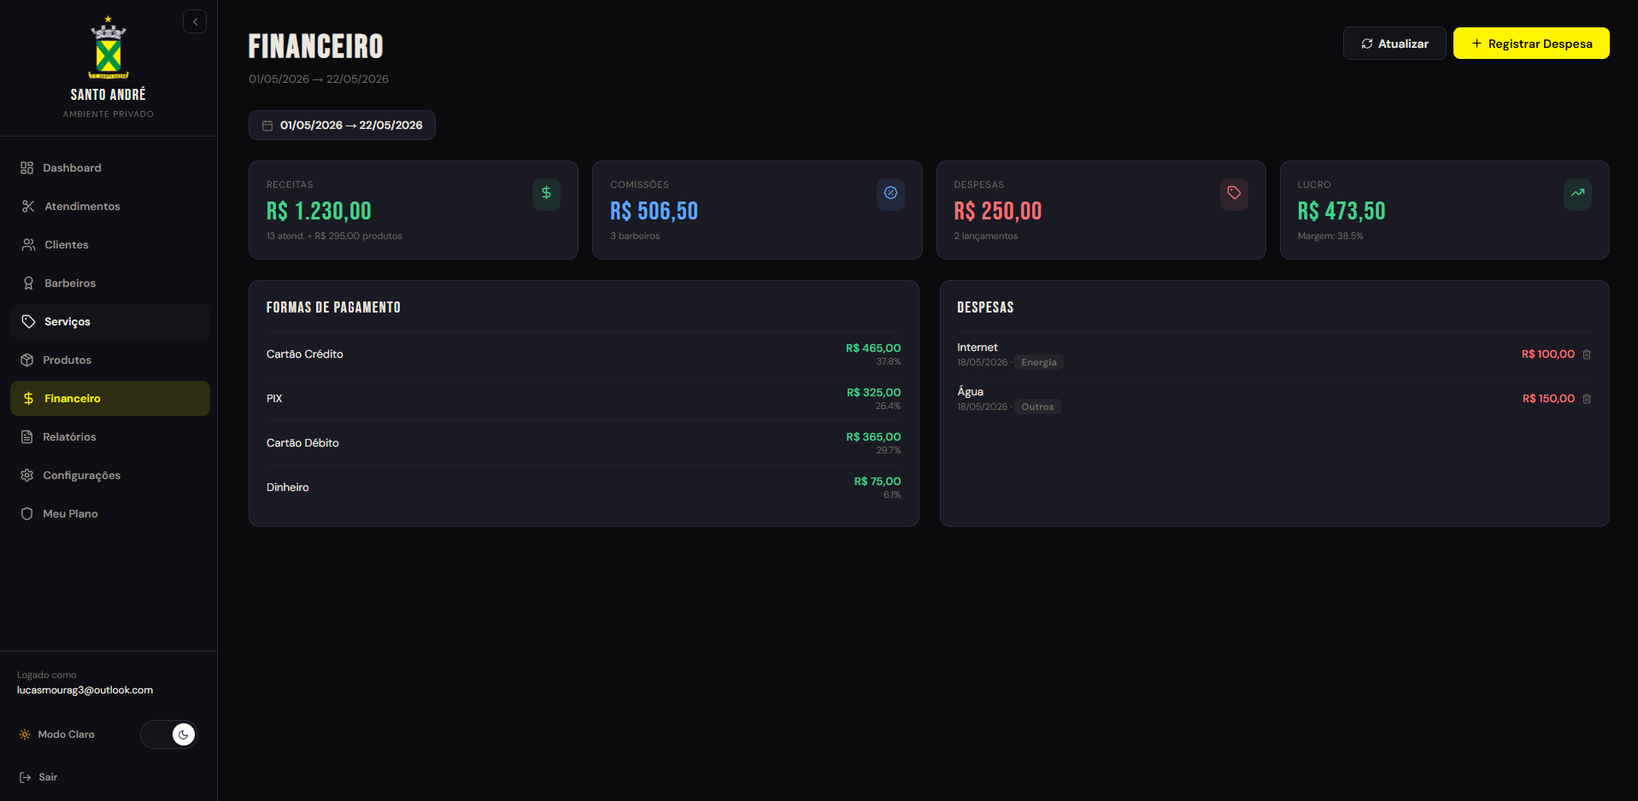Click the R$ 465,00 credit card amount

873,348
